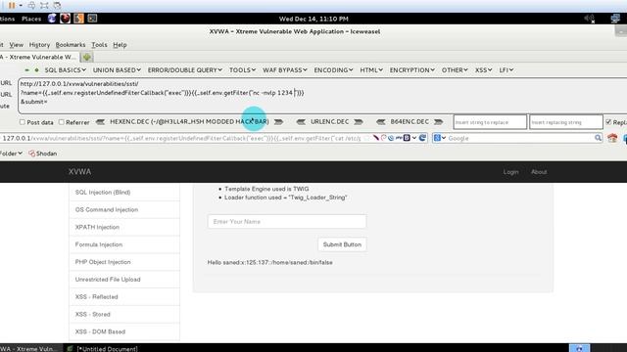Click the VM snapshot icon in top toolbar

[57, 6]
